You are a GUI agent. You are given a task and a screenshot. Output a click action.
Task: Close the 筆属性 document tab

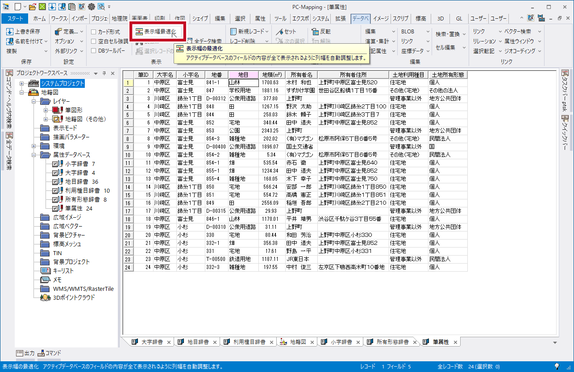click(455, 343)
